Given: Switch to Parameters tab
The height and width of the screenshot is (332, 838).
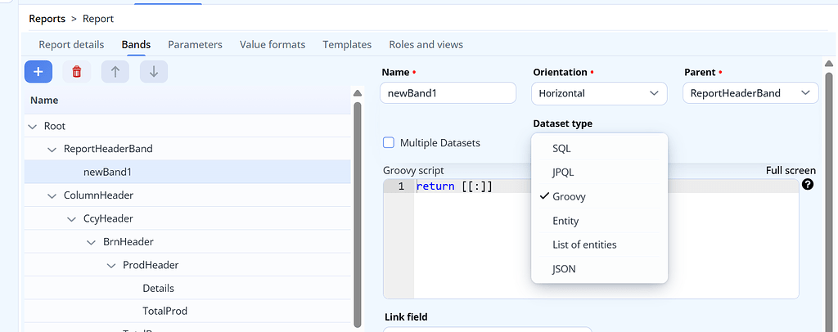Looking at the screenshot, I should [195, 45].
